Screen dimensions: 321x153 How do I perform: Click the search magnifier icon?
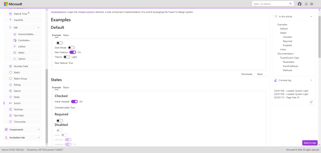[x=290, y=4]
